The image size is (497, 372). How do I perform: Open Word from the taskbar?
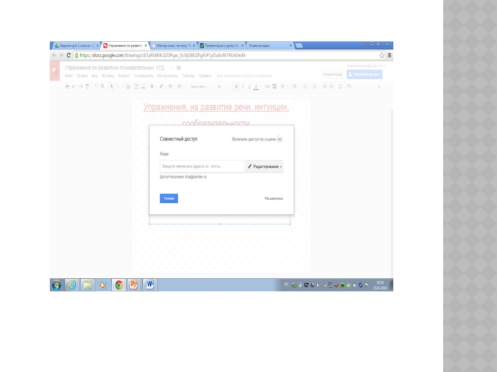(149, 285)
